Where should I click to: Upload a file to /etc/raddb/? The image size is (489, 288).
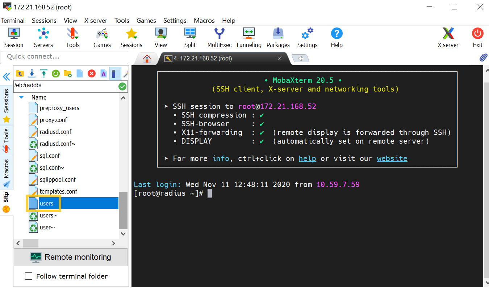pyautogui.click(x=43, y=73)
